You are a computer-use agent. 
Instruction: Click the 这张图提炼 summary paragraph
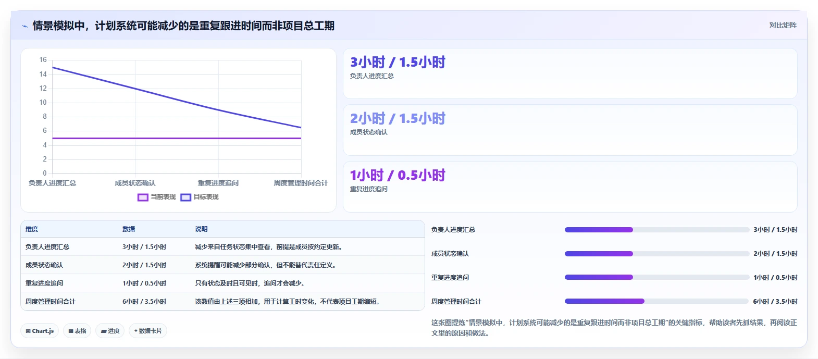point(614,328)
